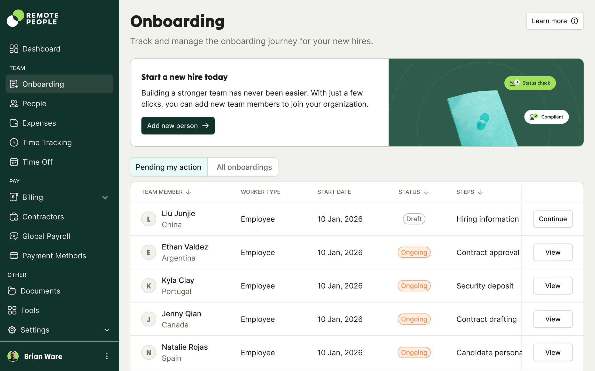Open the Learn more help button
Image resolution: width=595 pixels, height=371 pixels.
[554, 21]
